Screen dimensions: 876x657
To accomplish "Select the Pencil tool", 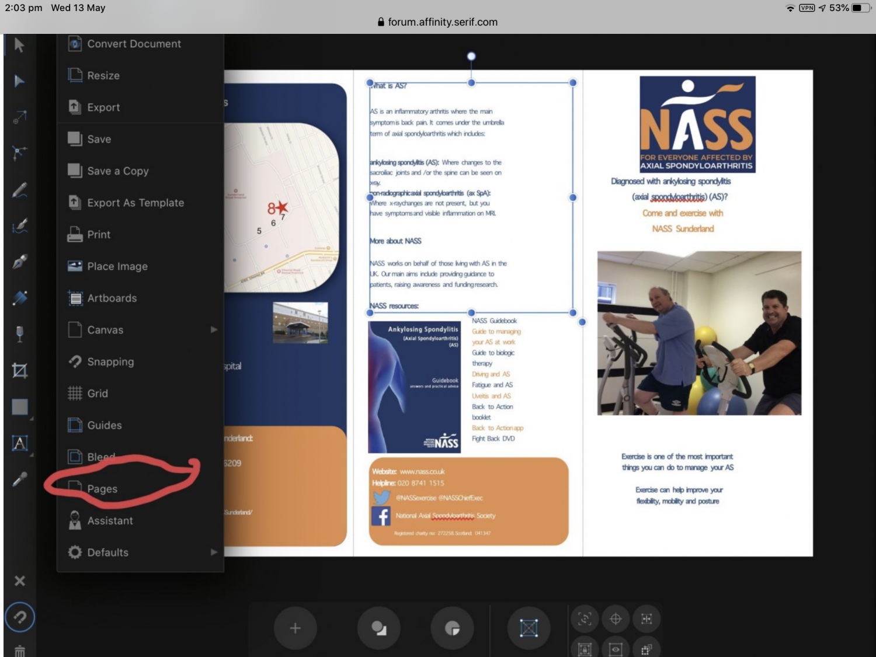I will pos(19,190).
